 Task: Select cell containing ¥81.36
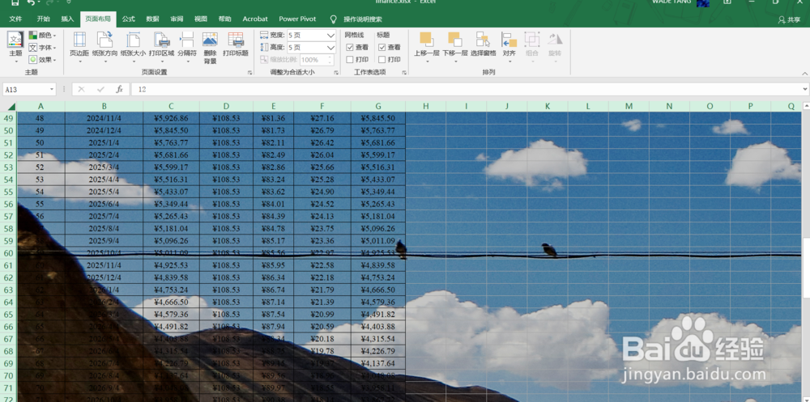pos(273,118)
